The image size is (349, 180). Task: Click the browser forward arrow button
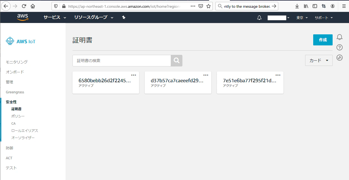[x=15, y=6]
